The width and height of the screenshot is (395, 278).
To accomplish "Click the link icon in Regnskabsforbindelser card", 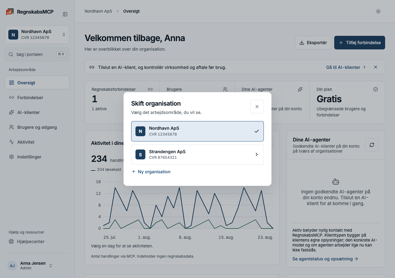I will point(150,89).
